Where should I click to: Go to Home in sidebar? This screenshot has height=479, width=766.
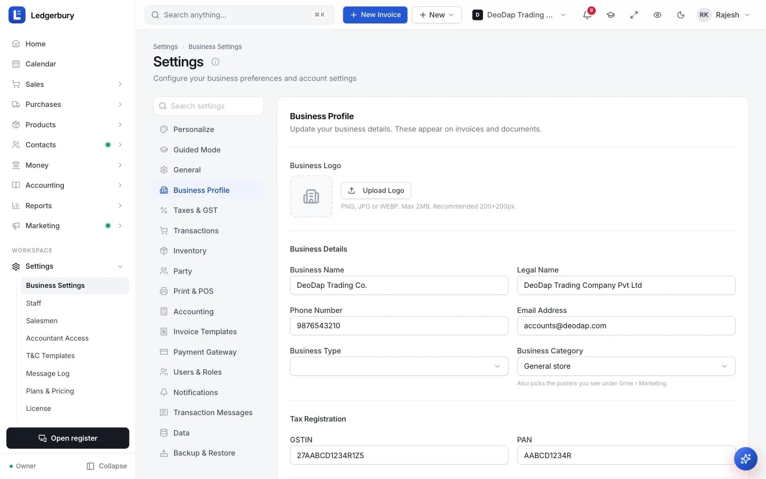[x=68, y=44]
